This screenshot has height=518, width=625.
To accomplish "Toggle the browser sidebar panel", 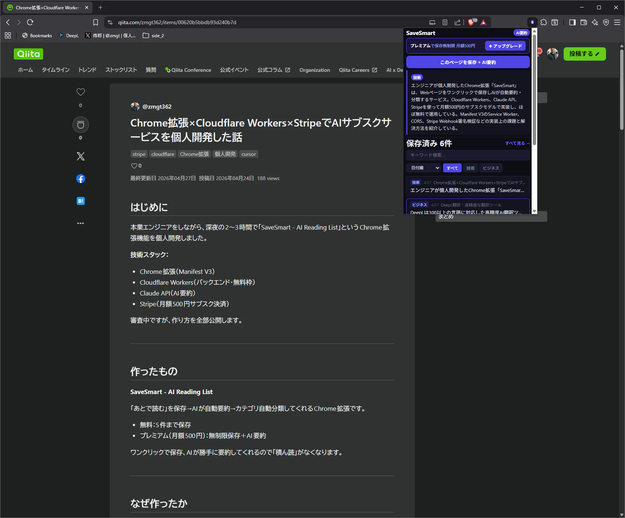I will click(573, 22).
